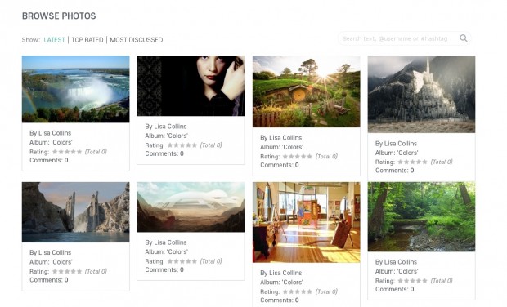
Task: Open the waterfall photo thumbnail
Action: click(x=76, y=89)
